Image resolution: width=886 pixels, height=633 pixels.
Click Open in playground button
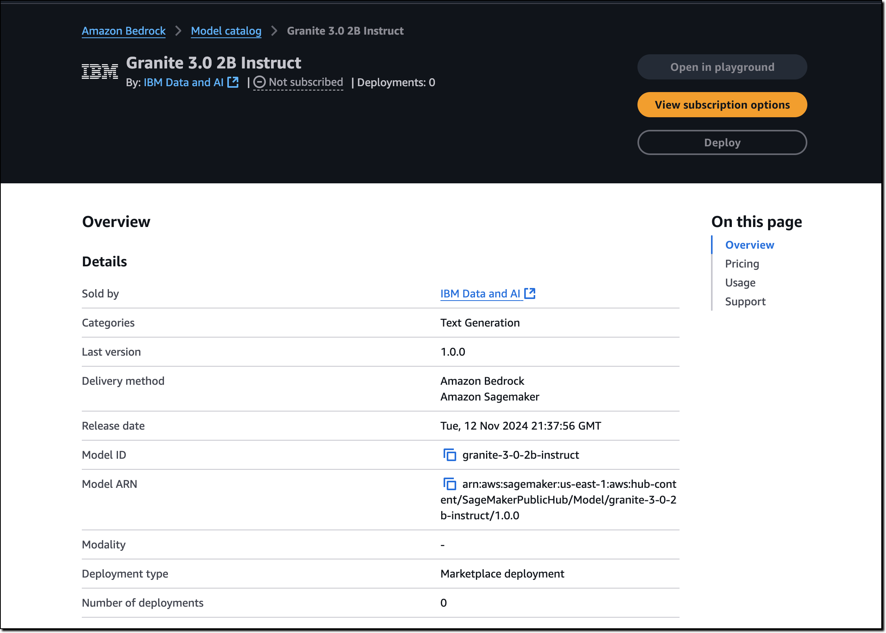(x=722, y=67)
